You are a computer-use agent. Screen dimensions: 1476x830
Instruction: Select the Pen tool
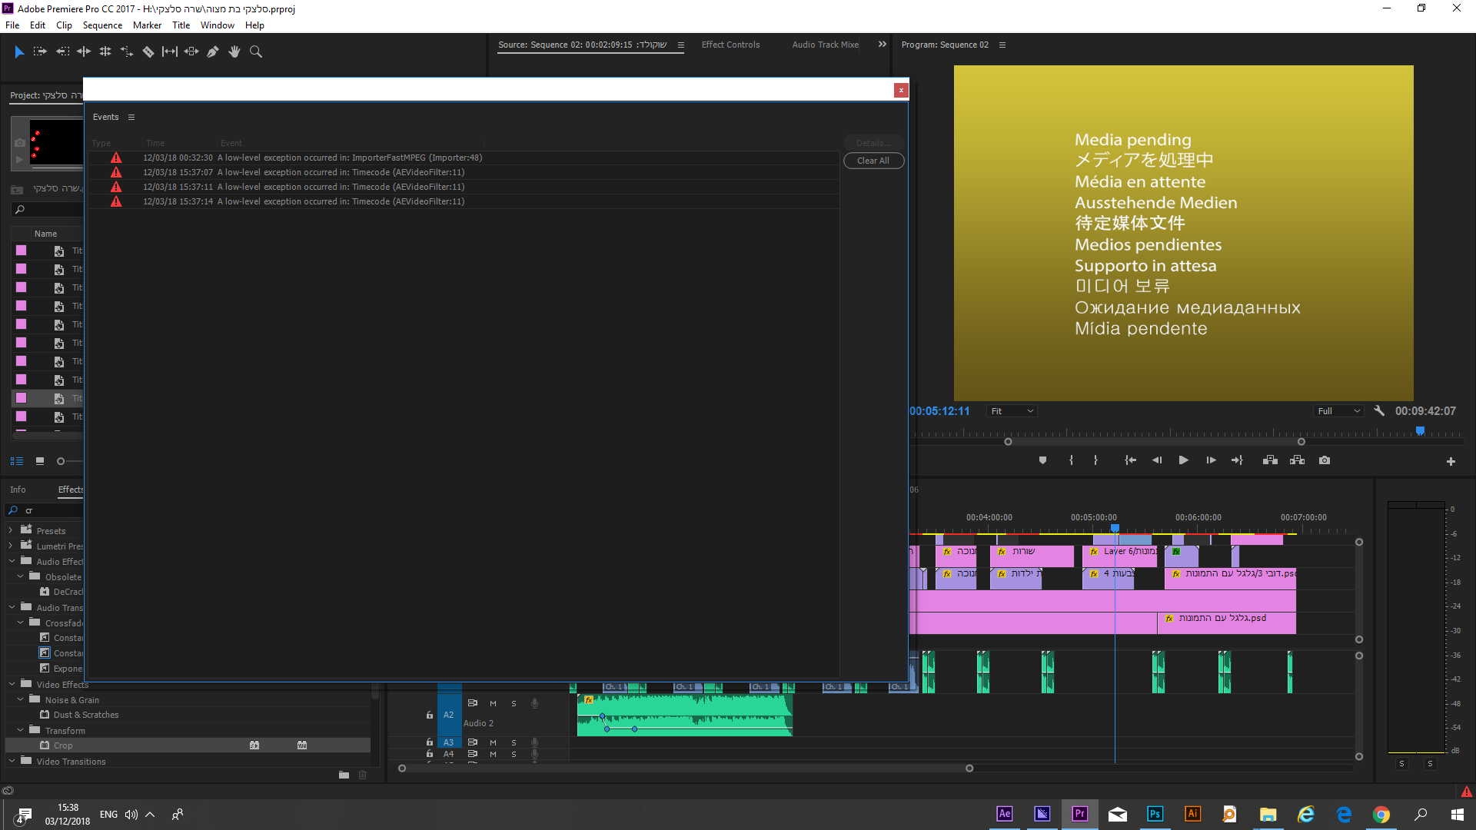coord(213,52)
